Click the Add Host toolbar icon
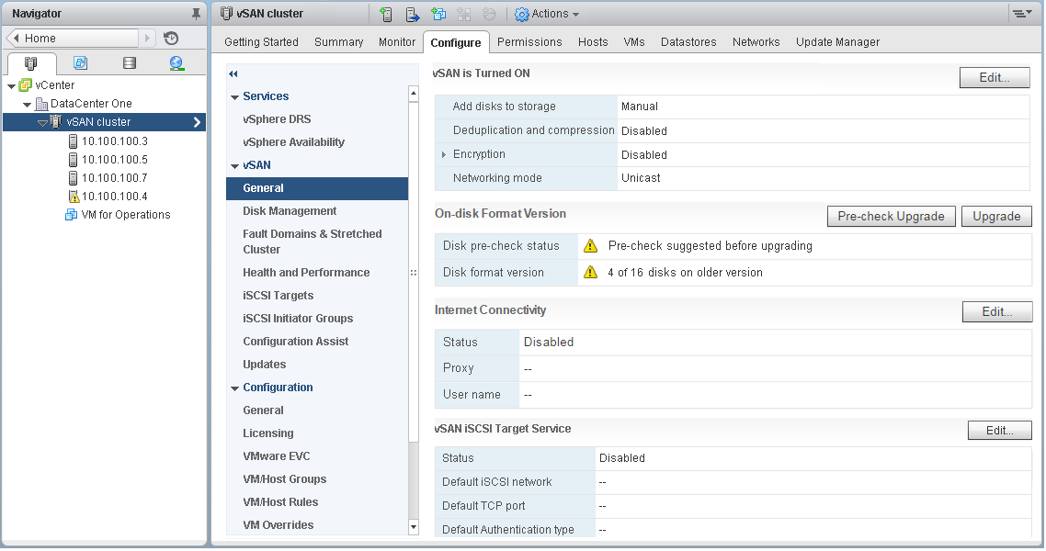This screenshot has width=1046, height=551. point(385,14)
